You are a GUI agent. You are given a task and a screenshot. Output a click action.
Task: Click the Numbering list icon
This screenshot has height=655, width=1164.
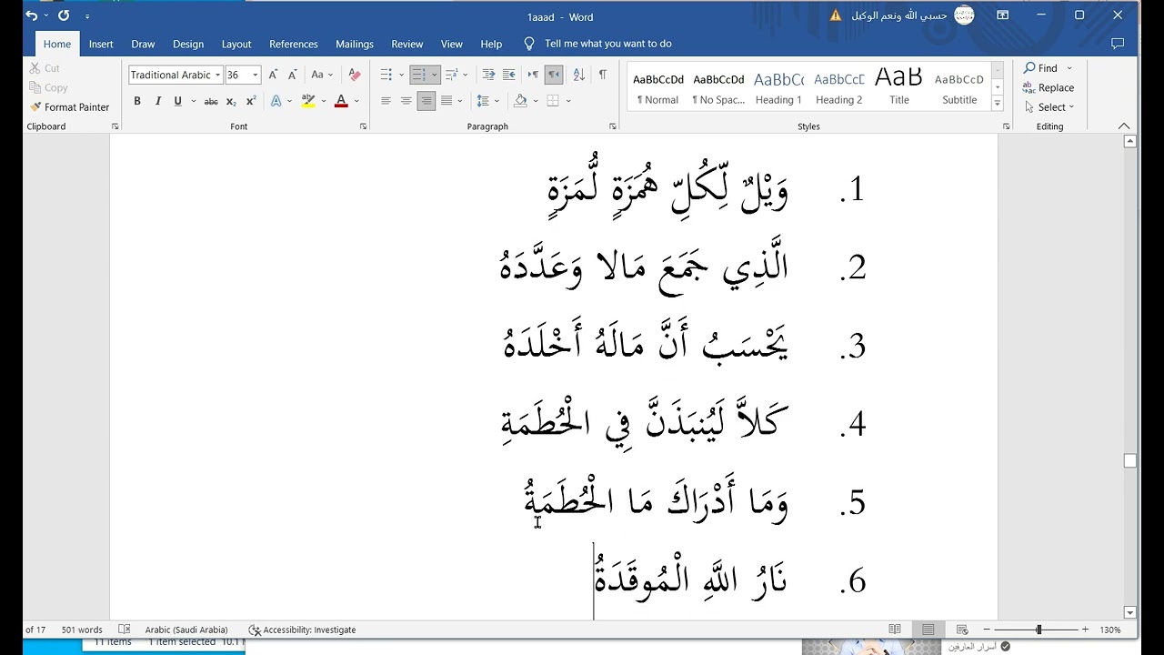tap(419, 75)
